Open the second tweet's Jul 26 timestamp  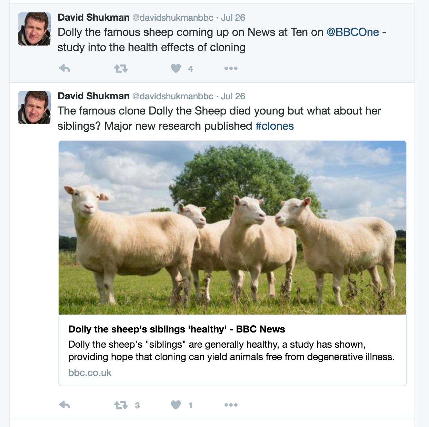233,96
